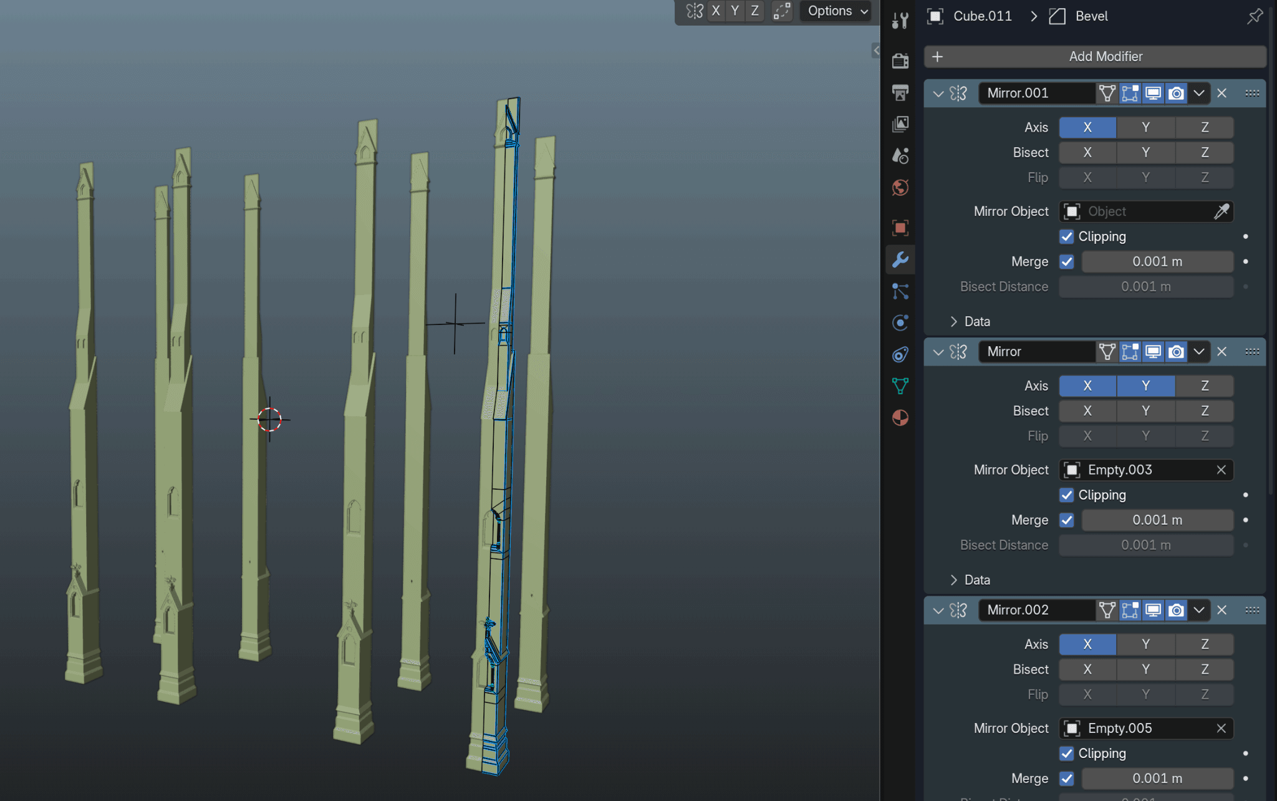The width and height of the screenshot is (1277, 801).
Task: Open the Object properties tab
Action: pos(900,228)
